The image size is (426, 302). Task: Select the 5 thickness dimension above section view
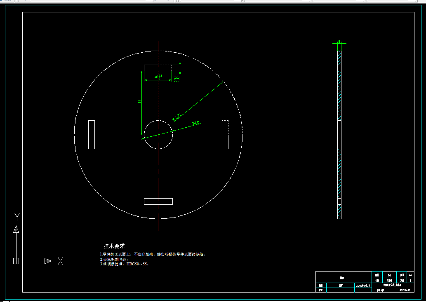pyautogui.click(x=339, y=42)
